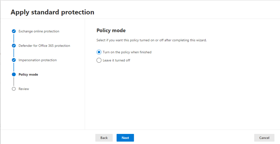Viewport: 280px width, 144px height.
Task: Click the empty circle icon for Review step
Action: click(x=14, y=89)
